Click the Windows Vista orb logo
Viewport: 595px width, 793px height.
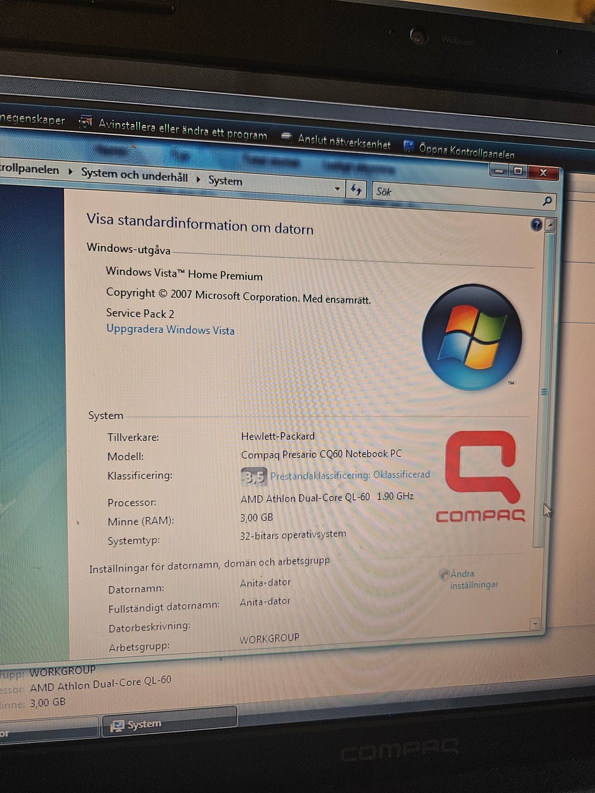coord(472,338)
